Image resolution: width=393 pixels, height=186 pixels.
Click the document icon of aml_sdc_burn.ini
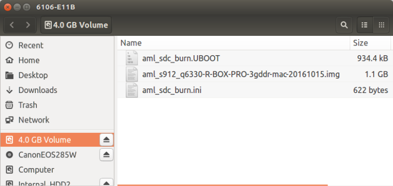coord(132,90)
